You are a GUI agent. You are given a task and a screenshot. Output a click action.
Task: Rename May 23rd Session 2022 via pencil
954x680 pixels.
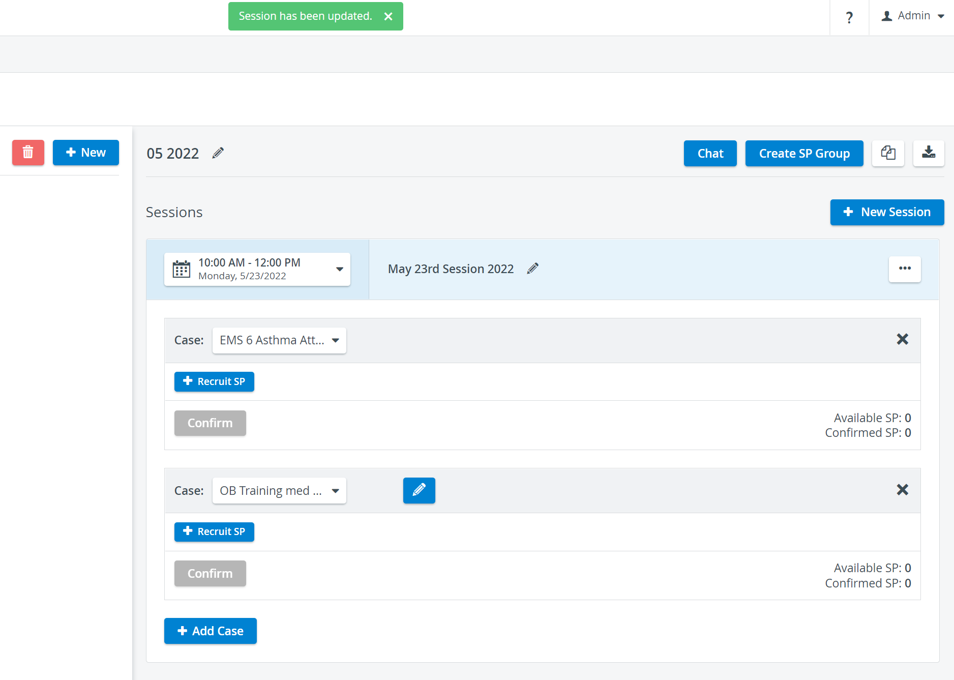coord(532,269)
